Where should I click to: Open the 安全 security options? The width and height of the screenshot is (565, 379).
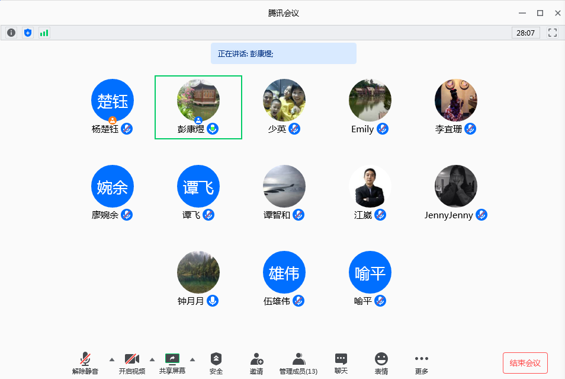[216, 362]
